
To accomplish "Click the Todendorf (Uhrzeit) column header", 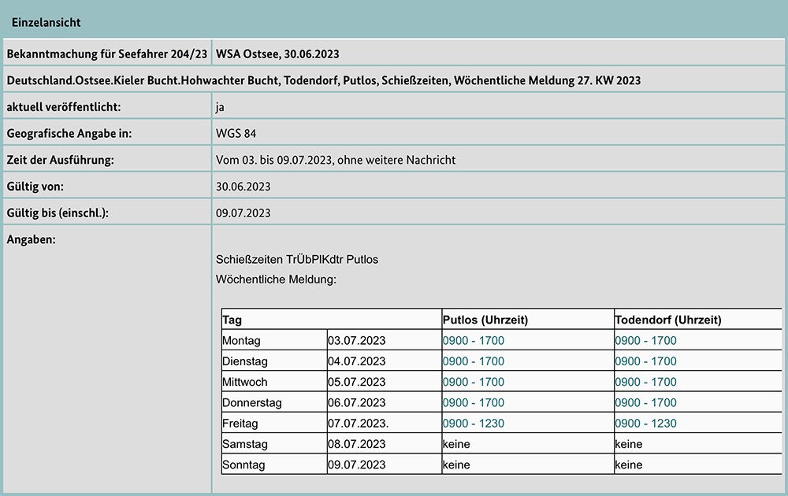I will pyautogui.click(x=667, y=320).
